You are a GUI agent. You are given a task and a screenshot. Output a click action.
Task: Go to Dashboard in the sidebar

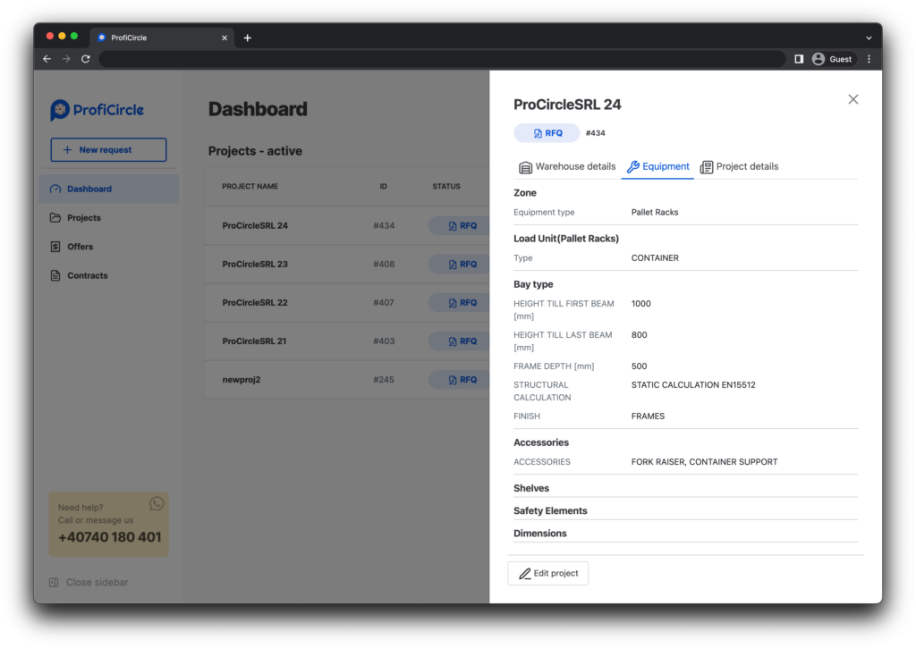click(108, 189)
